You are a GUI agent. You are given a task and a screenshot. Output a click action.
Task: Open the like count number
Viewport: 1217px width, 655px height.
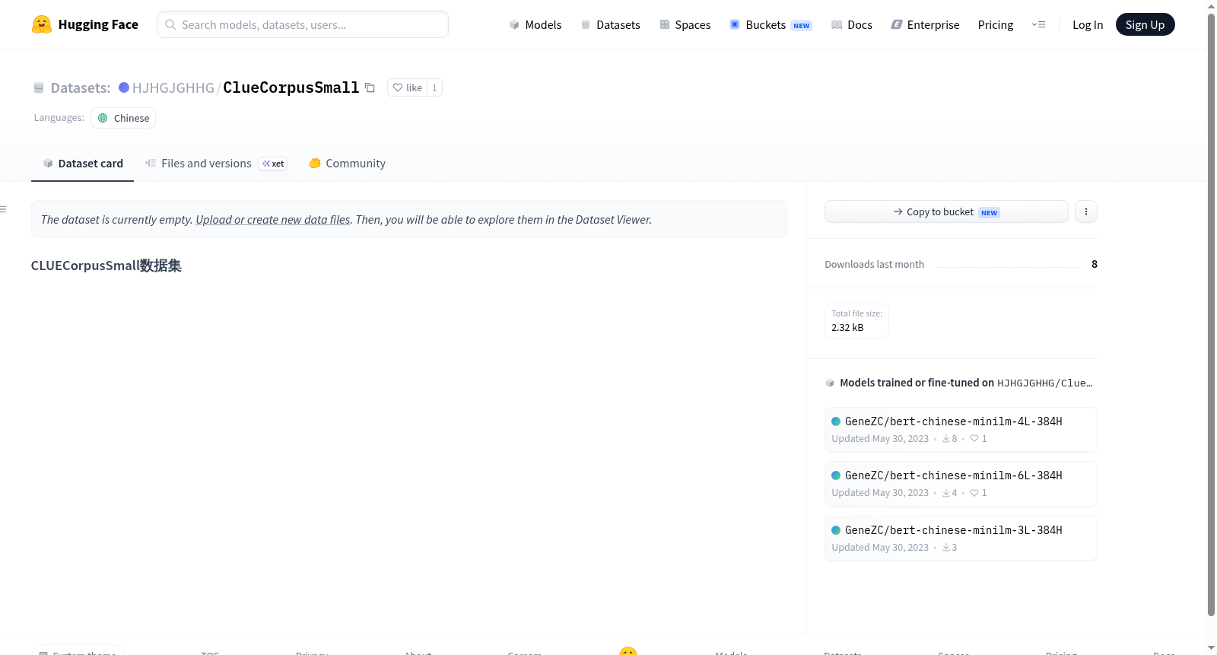click(434, 87)
